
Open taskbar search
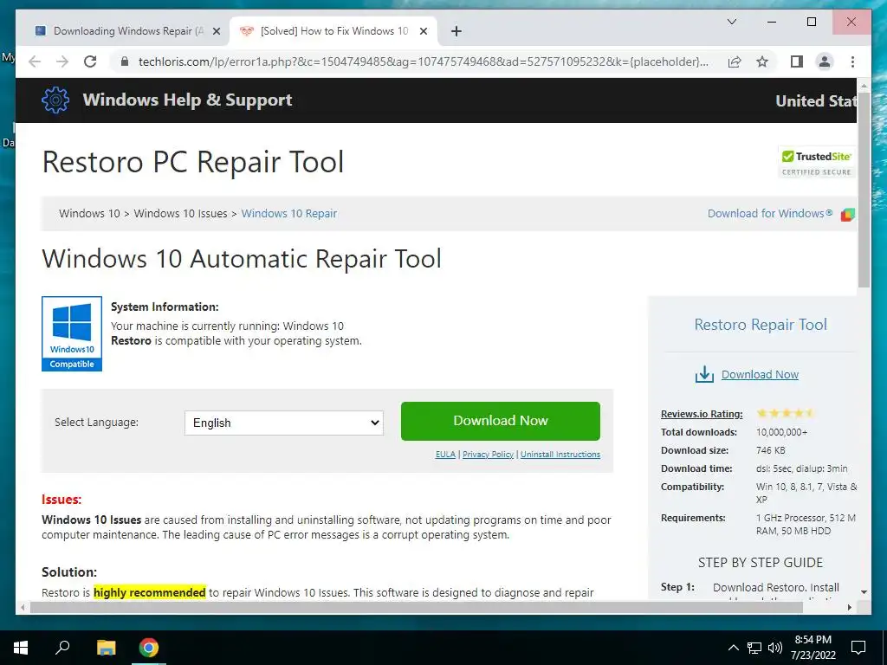pos(62,648)
